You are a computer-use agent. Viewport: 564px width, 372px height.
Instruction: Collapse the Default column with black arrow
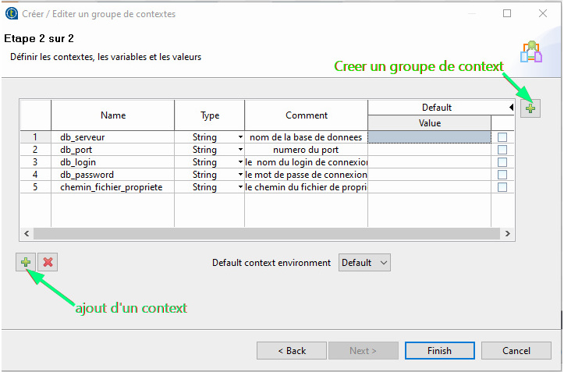(511, 107)
